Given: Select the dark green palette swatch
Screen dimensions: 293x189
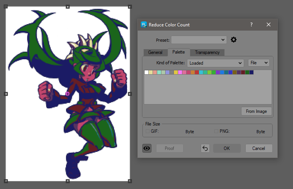Looking at the screenshot, I should pos(247,72).
